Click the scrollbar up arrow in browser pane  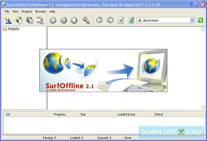tap(203, 29)
